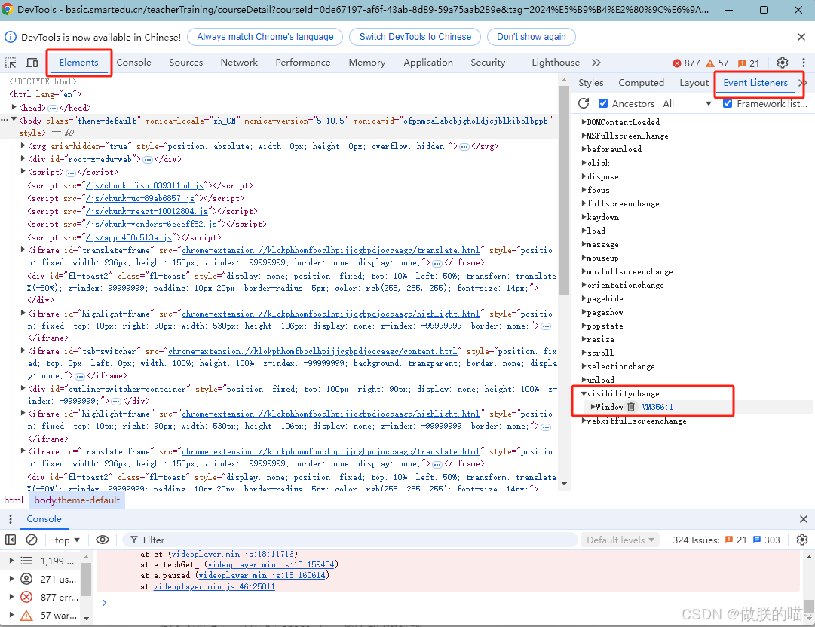
Task: Collapse the visibilitychange listener group
Action: tap(584, 393)
